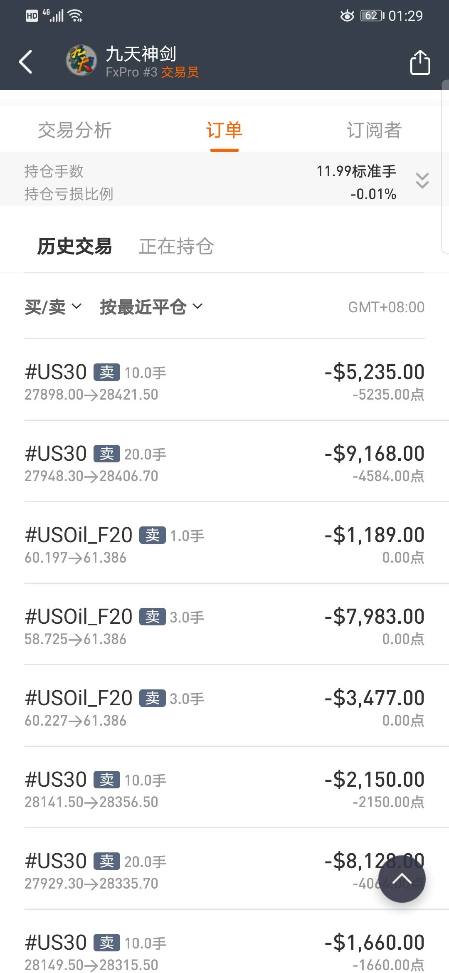Expand the position summary double chevron
Screen dimensions: 449x973
coord(422,181)
